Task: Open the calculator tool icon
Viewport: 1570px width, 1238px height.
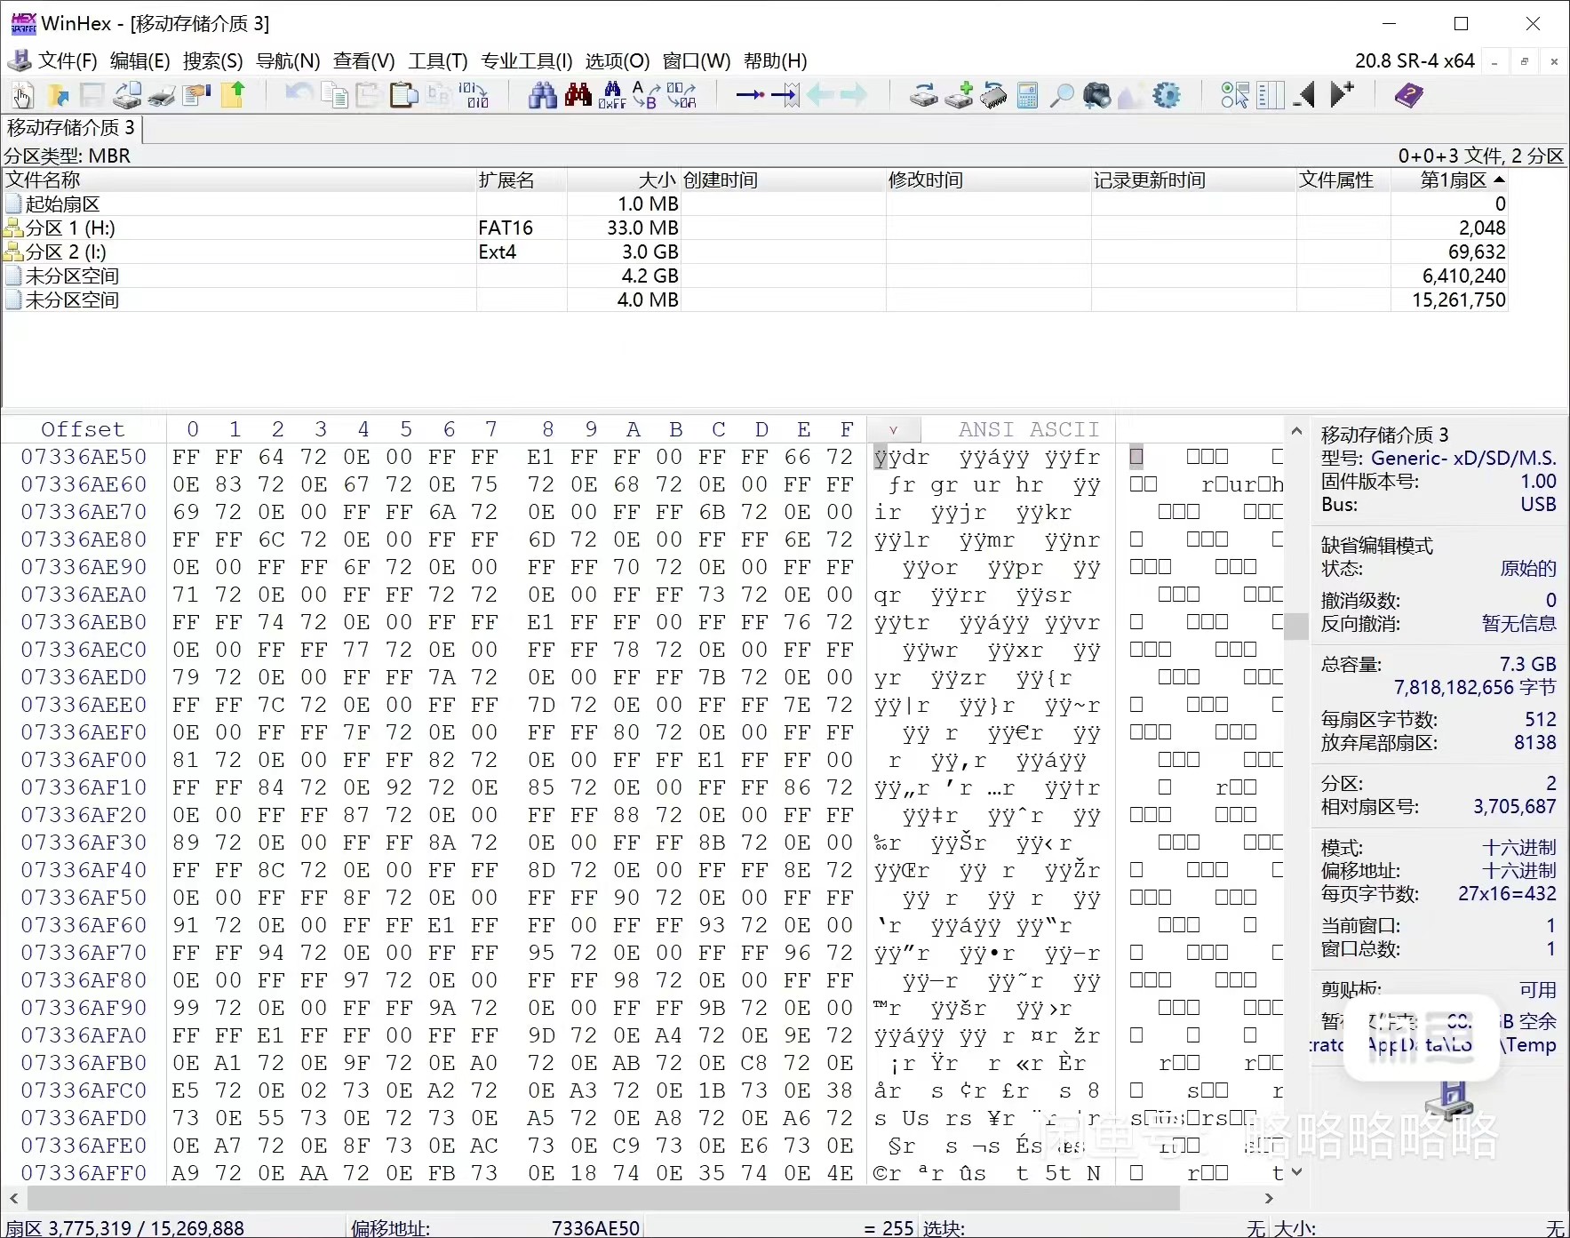Action: [1028, 95]
